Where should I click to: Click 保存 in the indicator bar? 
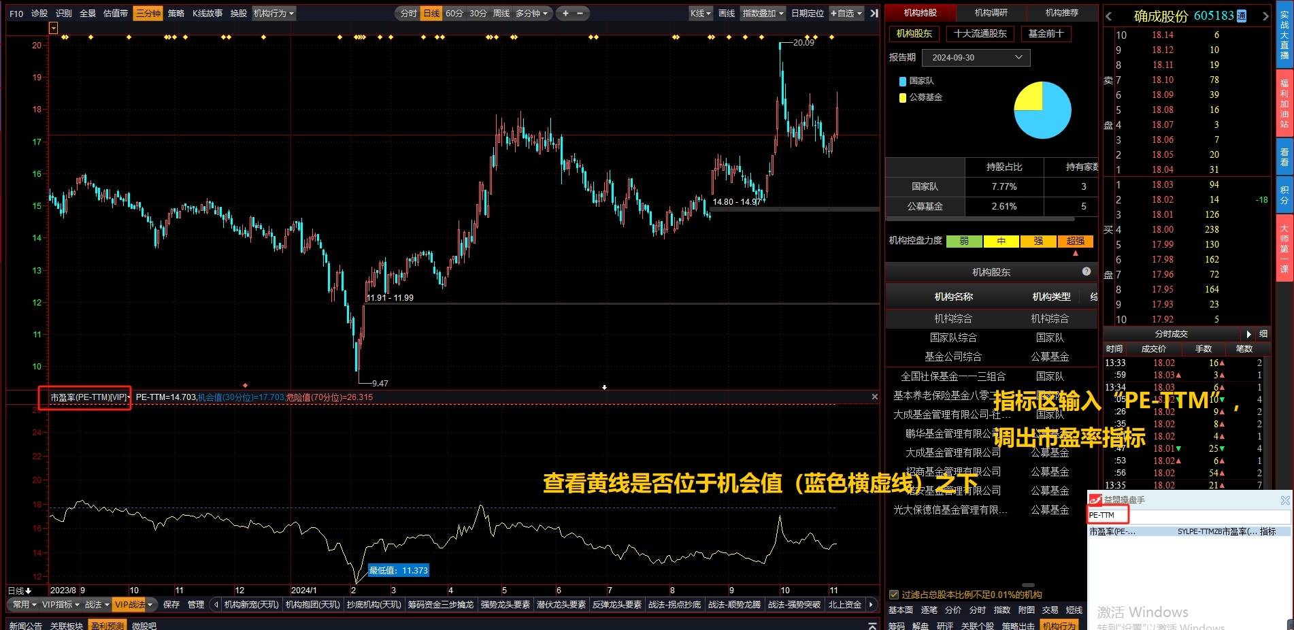171,604
